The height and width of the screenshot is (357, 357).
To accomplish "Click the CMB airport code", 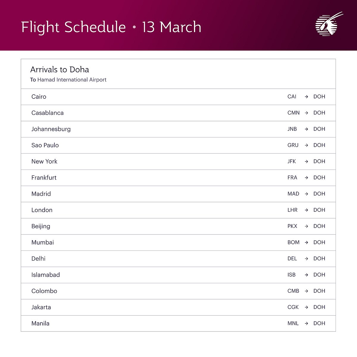I will point(293,291).
